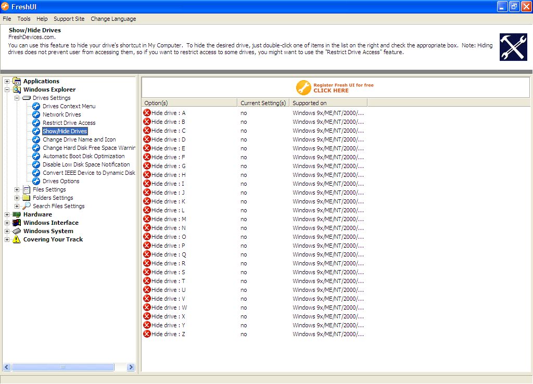This screenshot has height=384, width=533.
Task: Expand the Search Files Settings node
Action: (17, 206)
